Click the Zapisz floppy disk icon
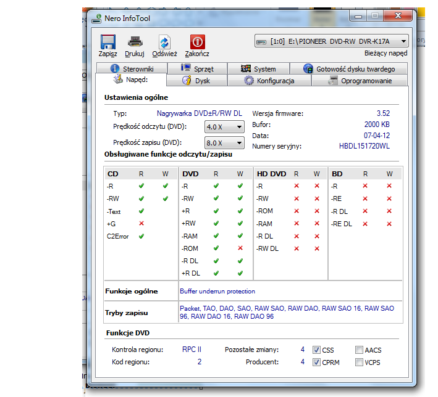The width and height of the screenshot is (438, 397). coord(108,42)
